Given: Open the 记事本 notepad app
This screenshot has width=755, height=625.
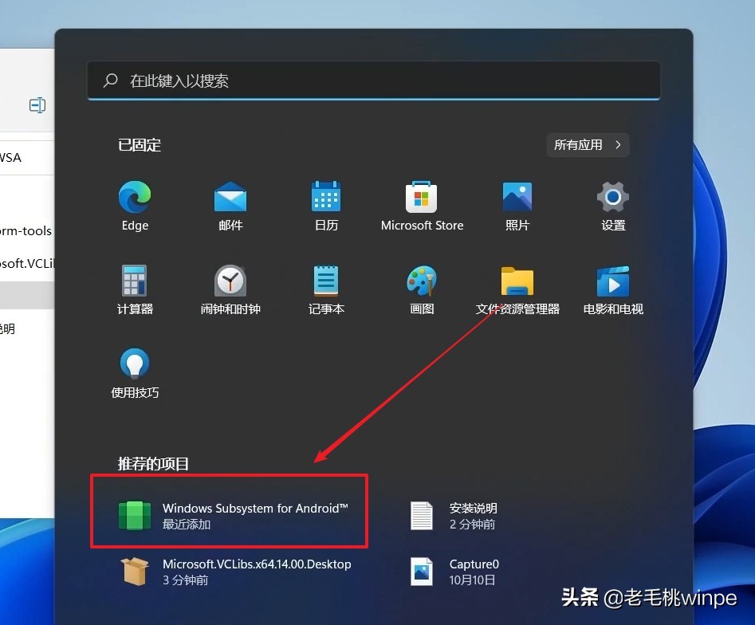Looking at the screenshot, I should click(326, 289).
